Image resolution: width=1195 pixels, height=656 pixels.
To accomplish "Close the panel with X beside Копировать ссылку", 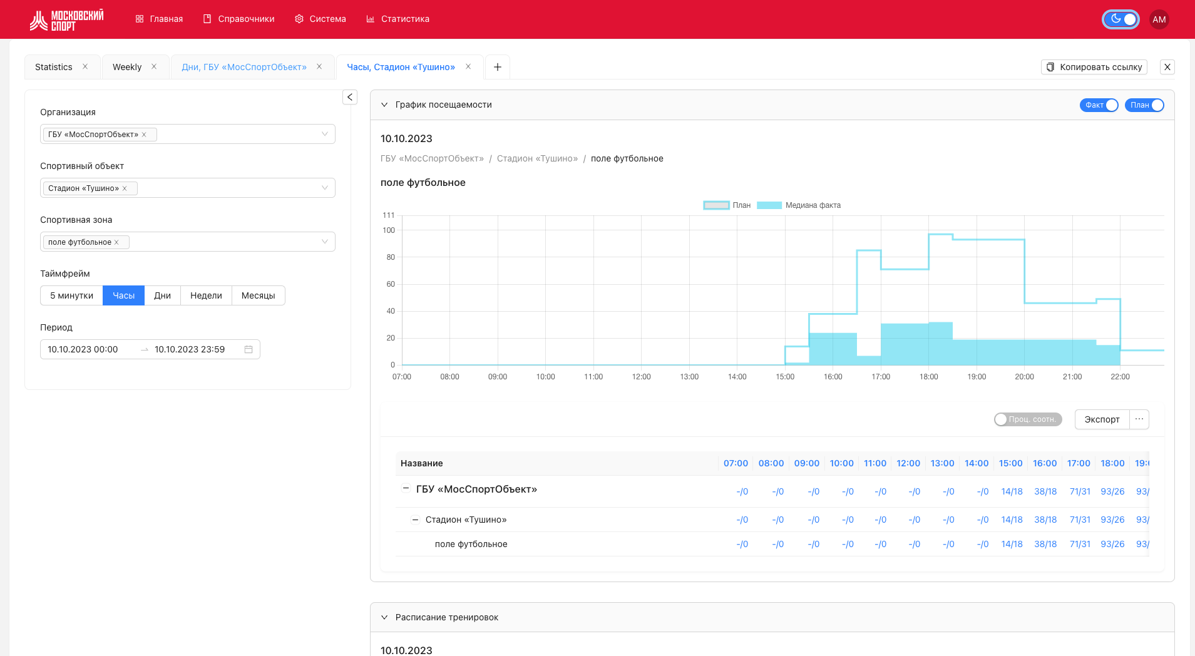I will 1167,67.
